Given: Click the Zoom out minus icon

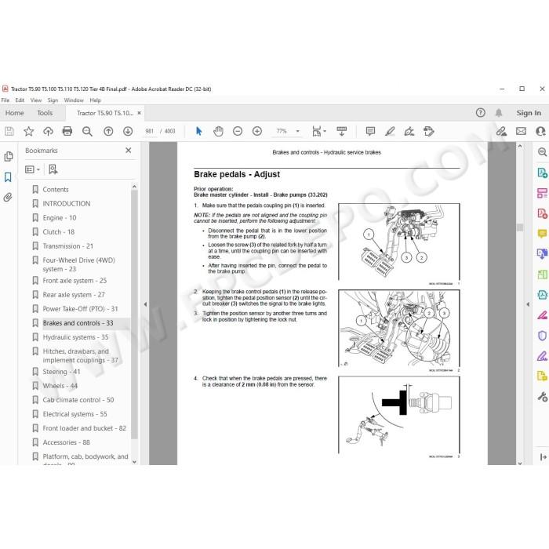Looking at the screenshot, I should [x=238, y=131].
